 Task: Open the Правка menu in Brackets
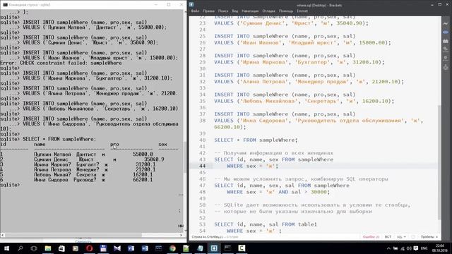point(209,11)
